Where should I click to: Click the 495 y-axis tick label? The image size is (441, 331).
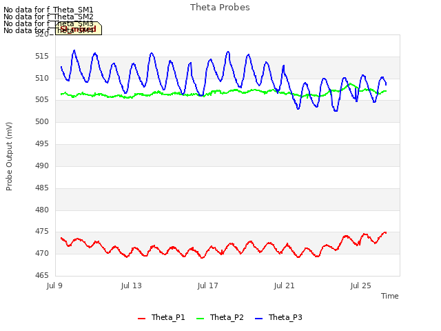pos(42,144)
